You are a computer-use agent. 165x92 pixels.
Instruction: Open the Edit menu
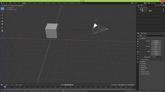(x=7, y=3)
